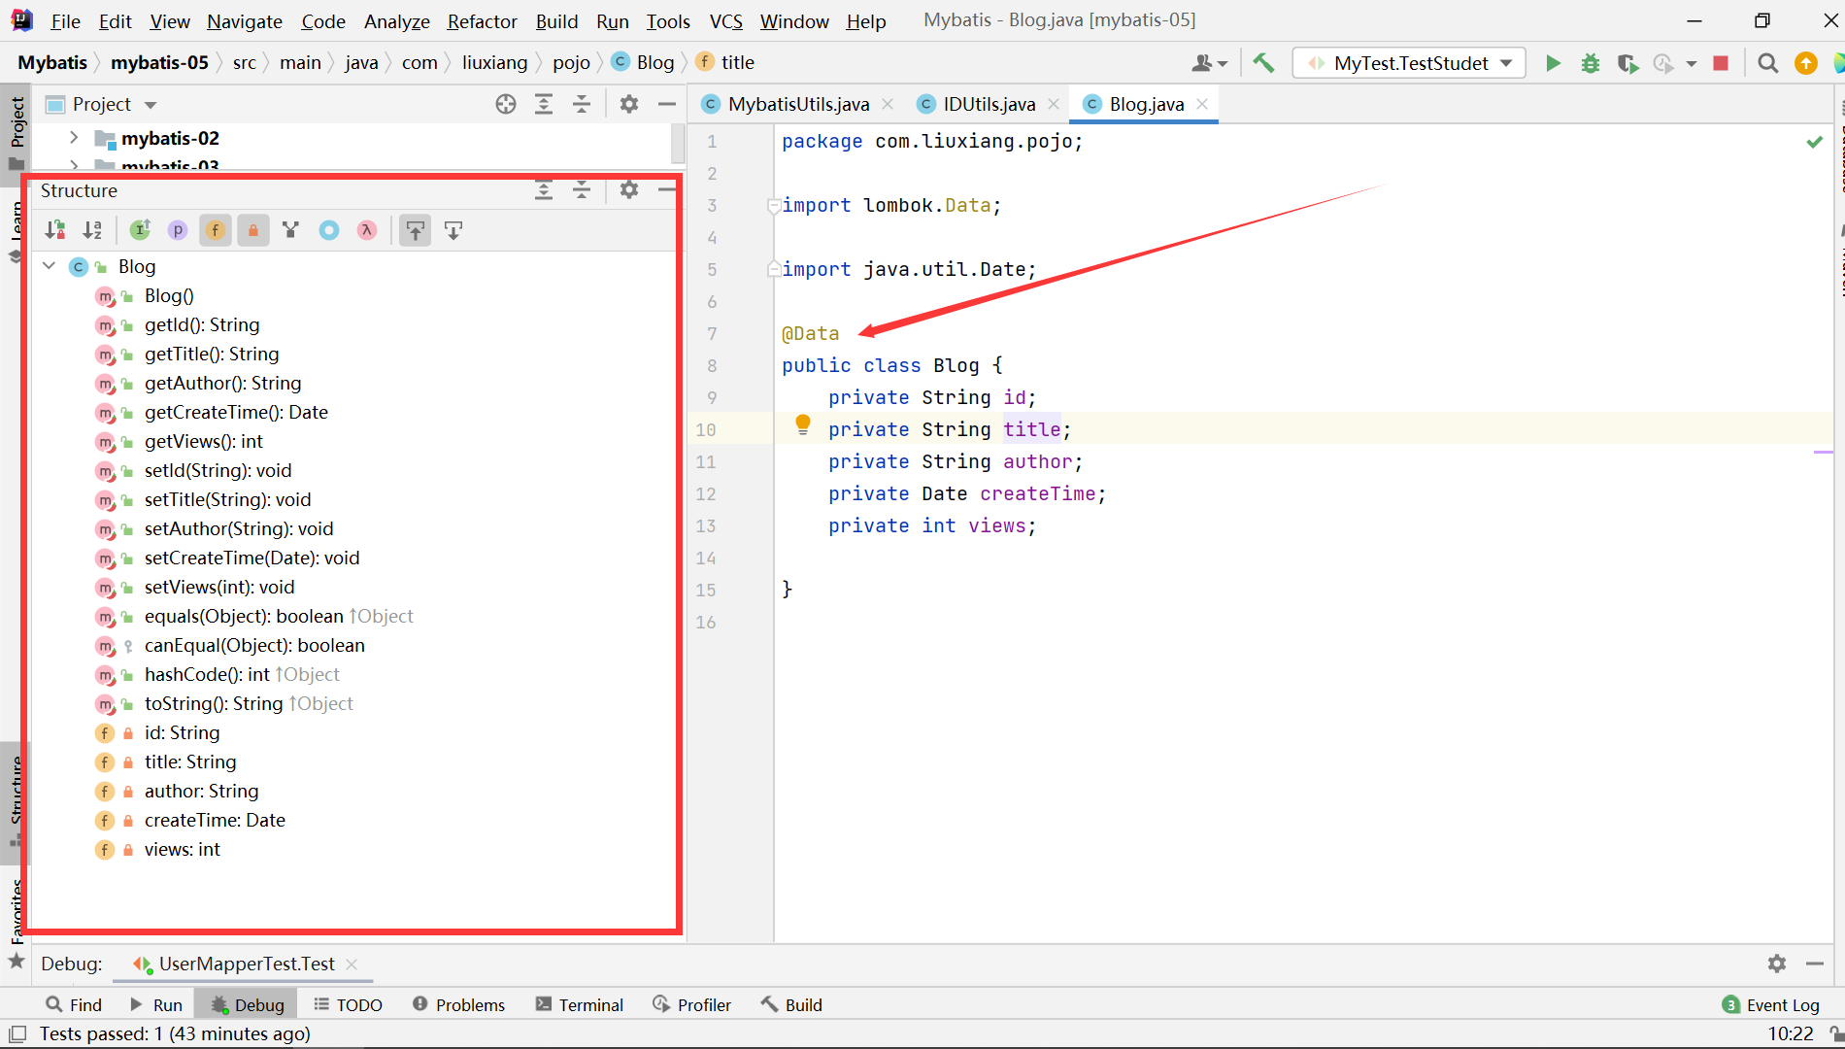Hide the Project panel with minus icon

[x=667, y=104]
